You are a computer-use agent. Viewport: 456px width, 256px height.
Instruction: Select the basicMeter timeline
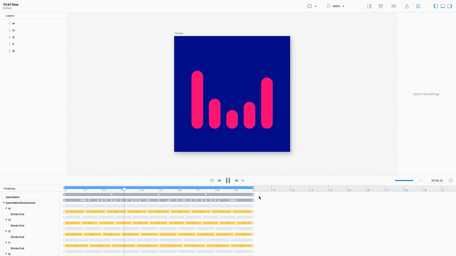tap(13, 197)
